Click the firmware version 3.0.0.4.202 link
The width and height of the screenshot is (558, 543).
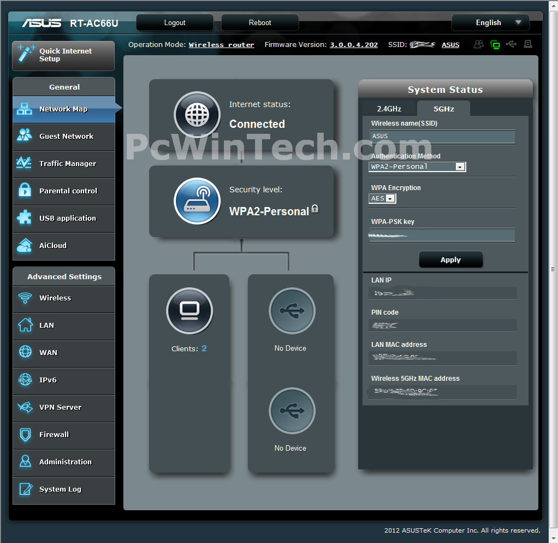point(354,45)
